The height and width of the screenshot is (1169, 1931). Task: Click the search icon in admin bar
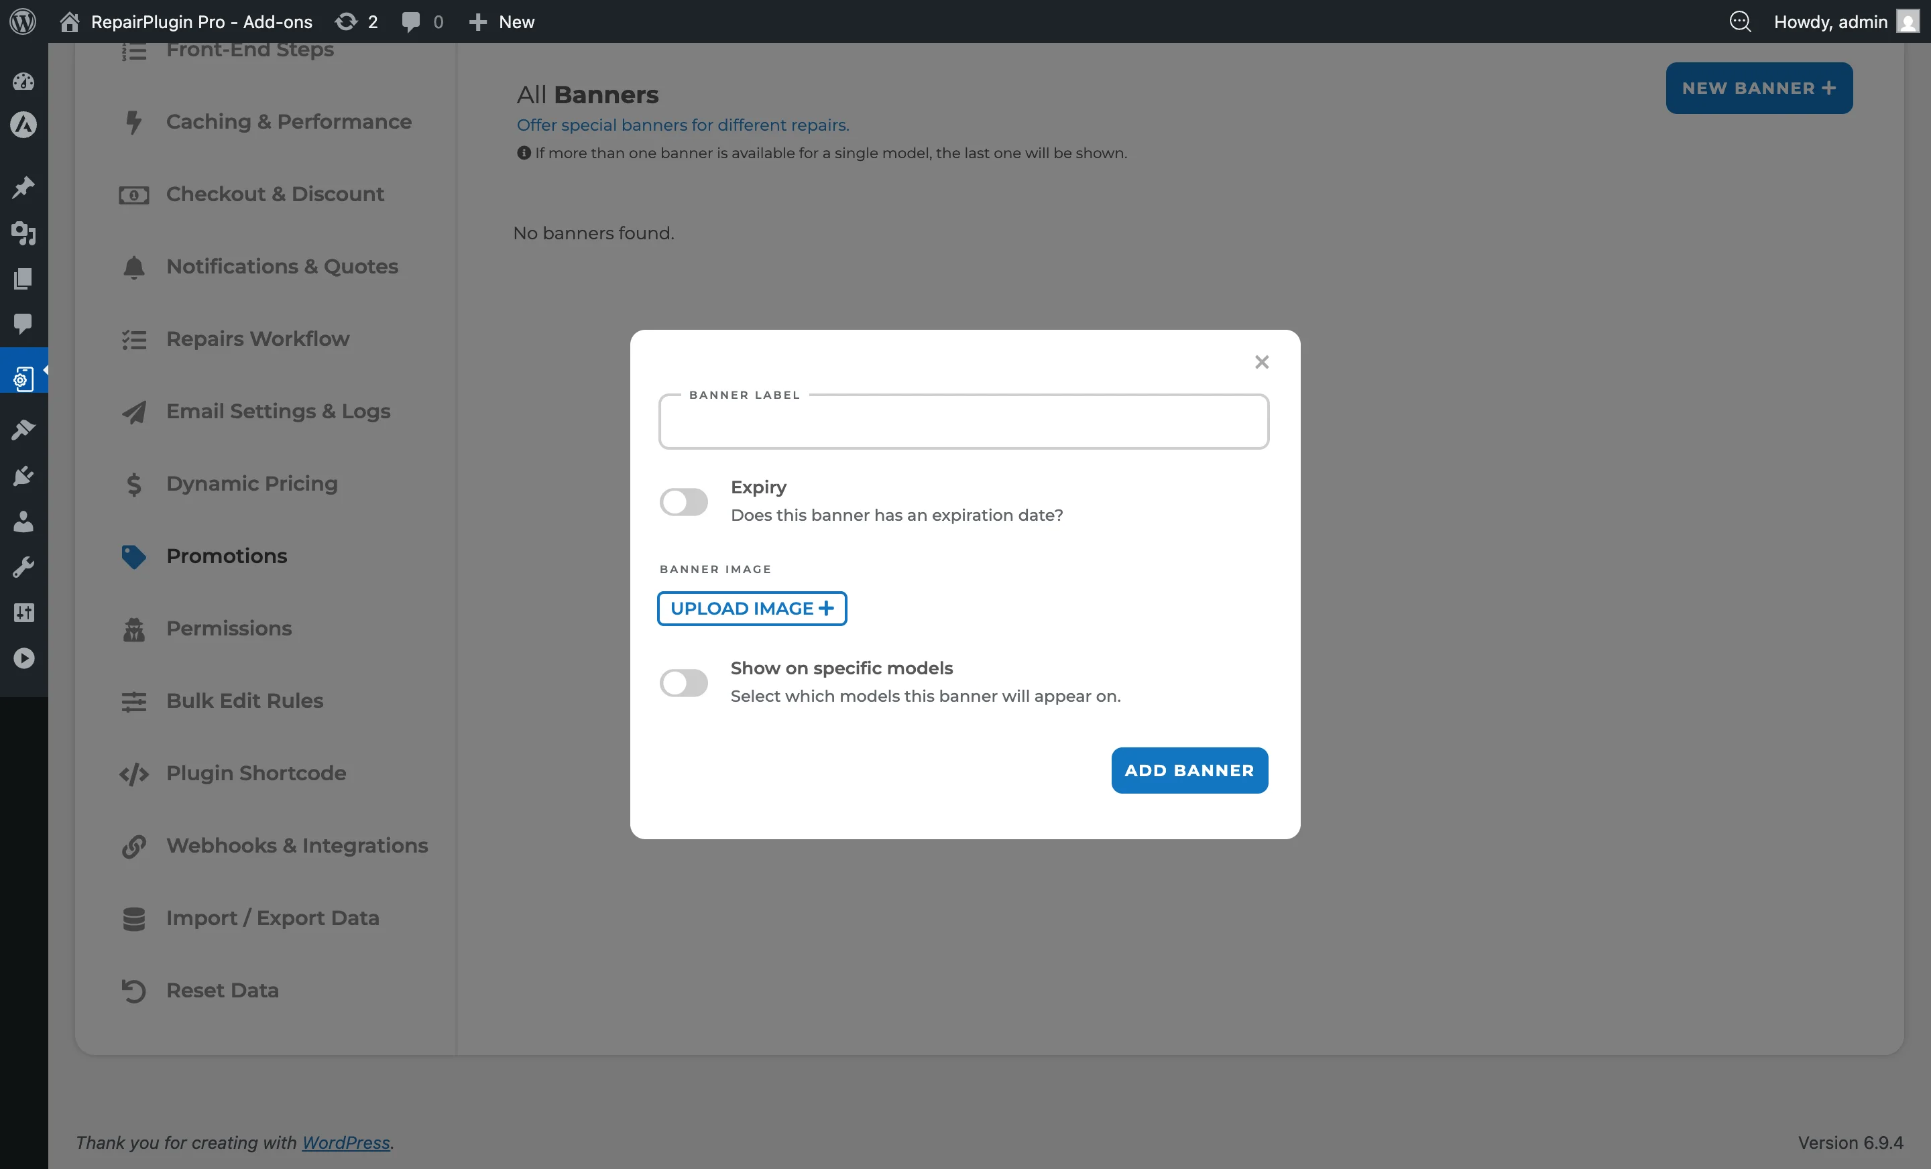click(x=1740, y=21)
